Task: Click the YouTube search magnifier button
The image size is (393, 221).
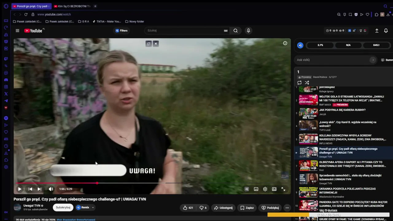Action: point(235,31)
